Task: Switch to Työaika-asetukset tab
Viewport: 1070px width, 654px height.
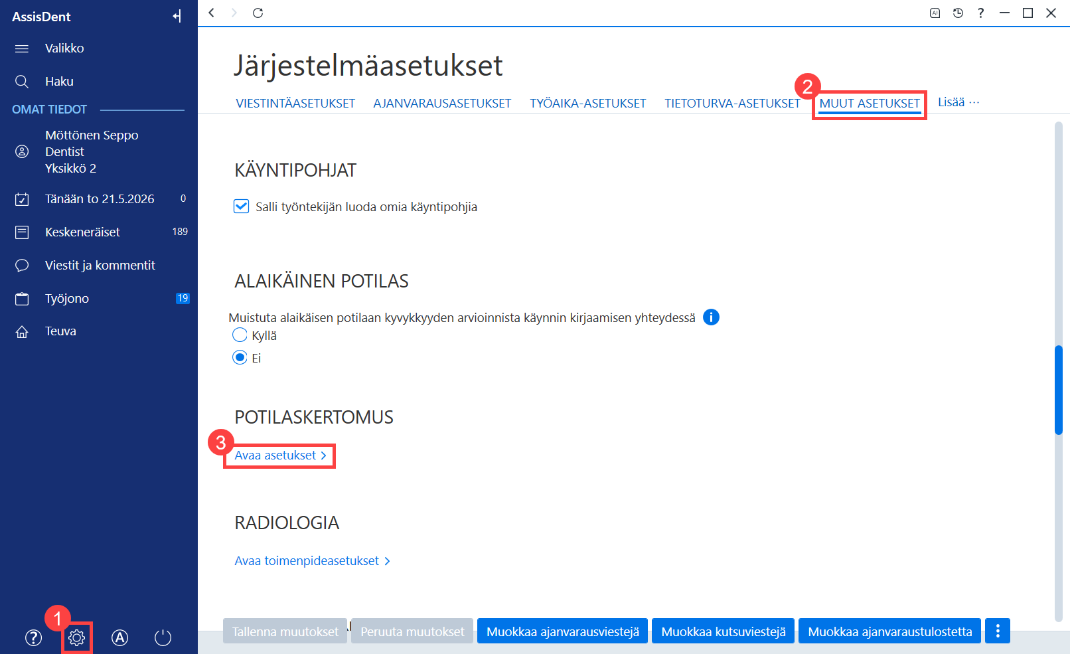Action: 587,104
